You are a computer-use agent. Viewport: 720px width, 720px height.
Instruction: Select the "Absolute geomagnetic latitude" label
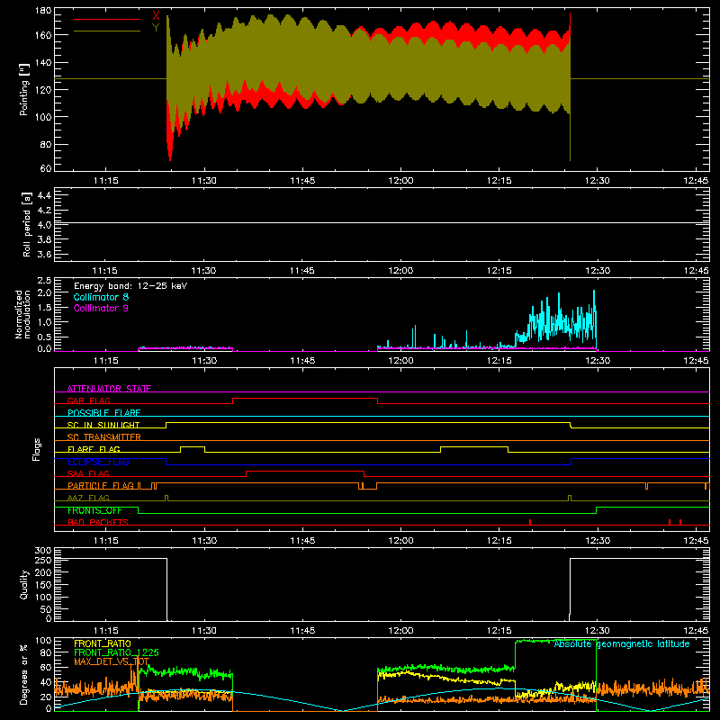point(622,643)
